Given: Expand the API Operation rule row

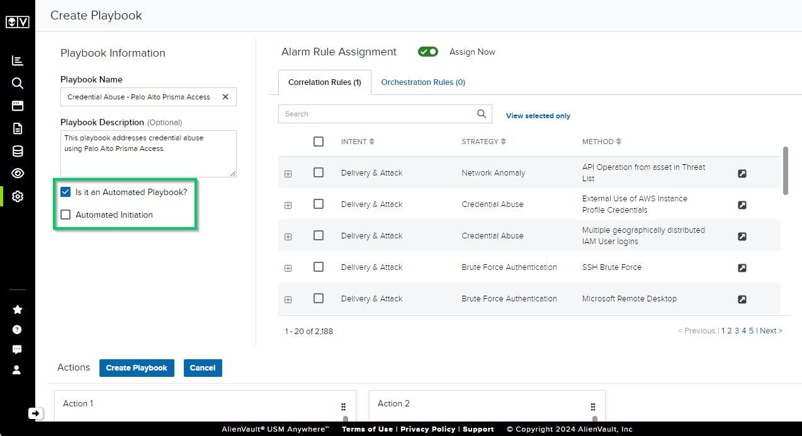Looking at the screenshot, I should [x=288, y=174].
